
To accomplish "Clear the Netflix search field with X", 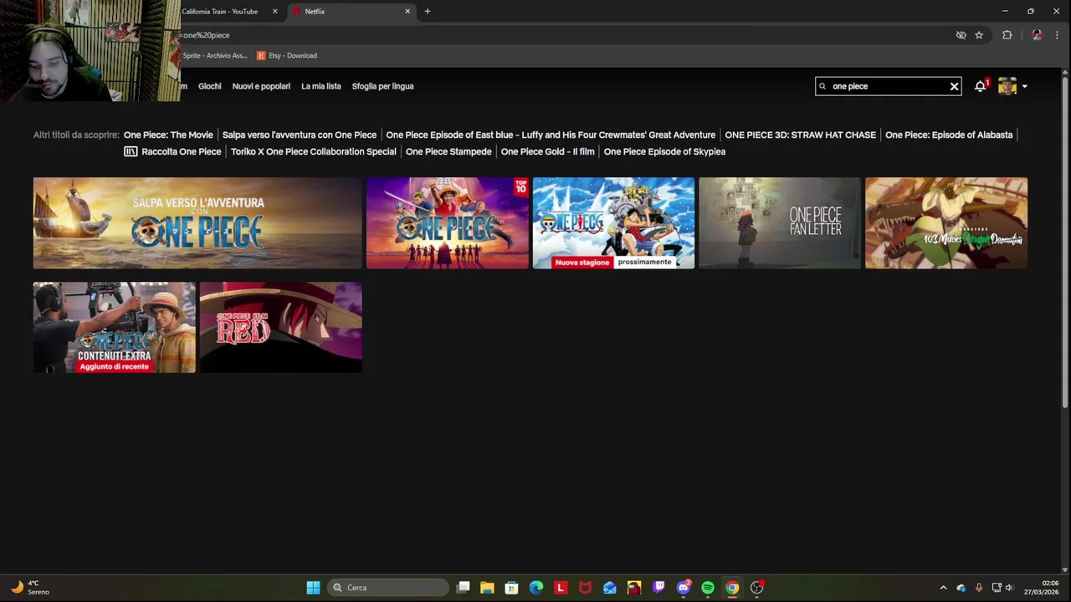I will coord(954,86).
